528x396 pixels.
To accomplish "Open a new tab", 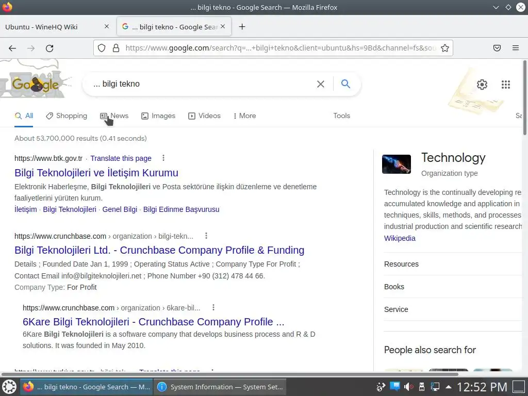I will coord(242,27).
